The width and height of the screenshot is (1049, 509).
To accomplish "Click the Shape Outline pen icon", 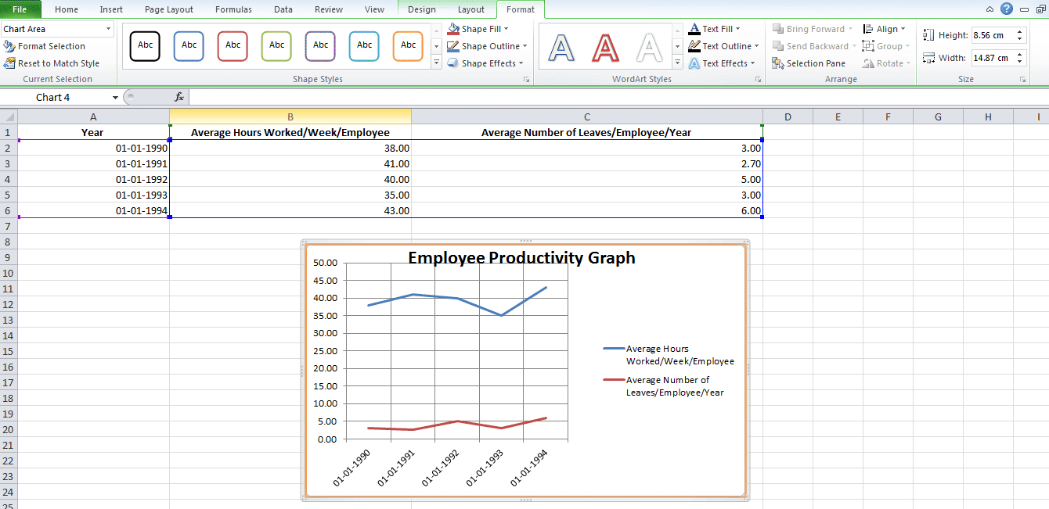I will pos(454,46).
